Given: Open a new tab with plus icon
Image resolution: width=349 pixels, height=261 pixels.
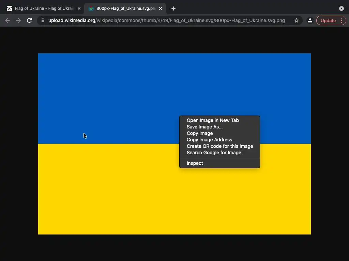Looking at the screenshot, I should click(x=173, y=8).
